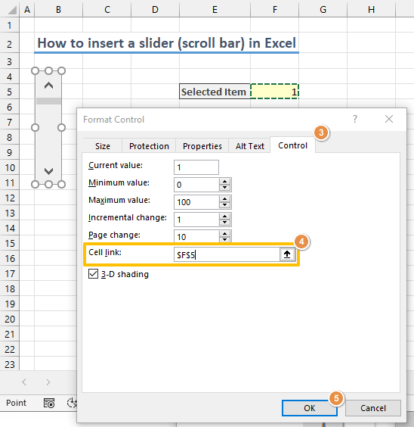This screenshot has width=414, height=427.
Task: Select row 18 header
Action: [10, 289]
